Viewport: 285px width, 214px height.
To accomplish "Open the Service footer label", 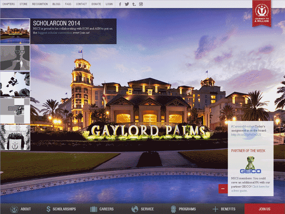I will (x=147, y=209).
